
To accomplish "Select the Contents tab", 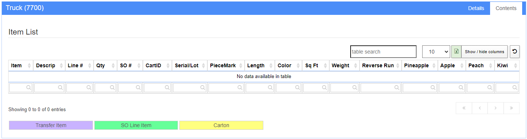I will click(506, 8).
